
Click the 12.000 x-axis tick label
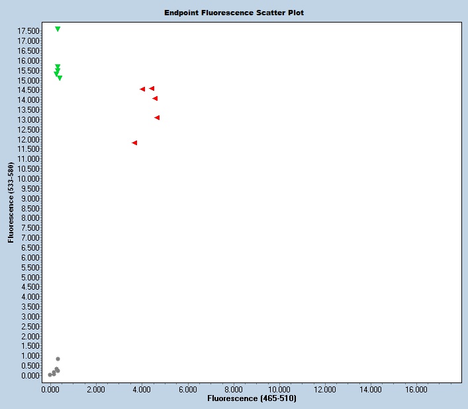point(325,390)
